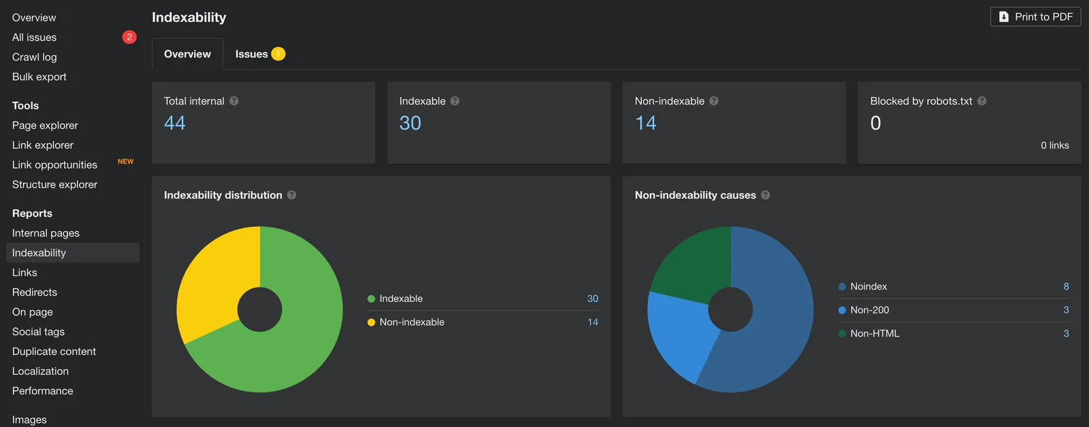Click the Non-200 legend count 3
The height and width of the screenshot is (427, 1089).
click(1067, 310)
